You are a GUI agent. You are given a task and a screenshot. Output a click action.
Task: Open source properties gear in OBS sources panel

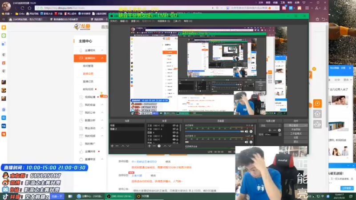tap(159, 146)
